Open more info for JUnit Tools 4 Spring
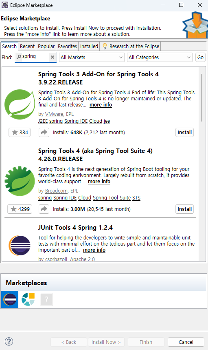 (94, 250)
